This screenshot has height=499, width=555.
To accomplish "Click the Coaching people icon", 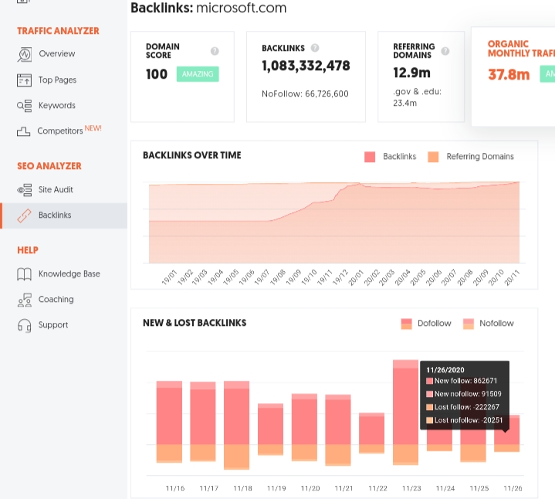I will pyautogui.click(x=25, y=300).
